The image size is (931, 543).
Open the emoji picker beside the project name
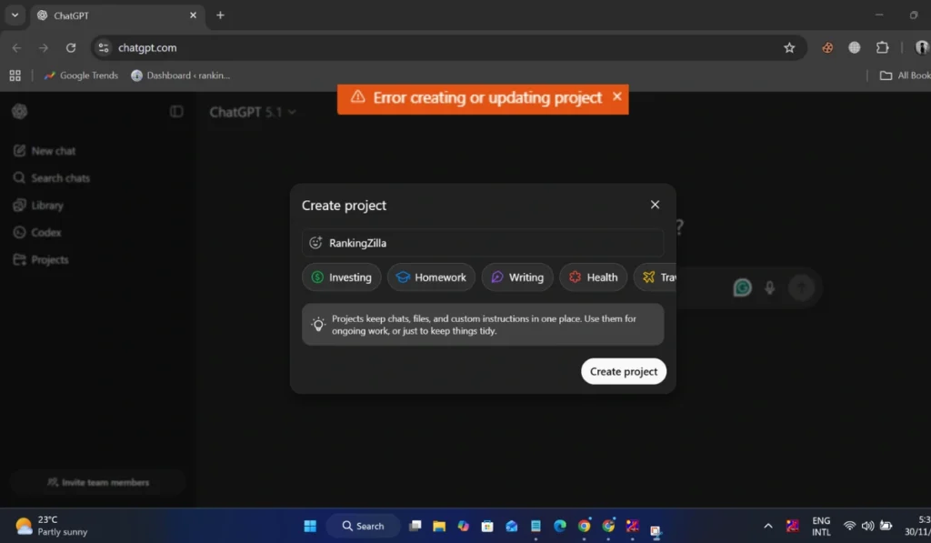click(x=315, y=242)
